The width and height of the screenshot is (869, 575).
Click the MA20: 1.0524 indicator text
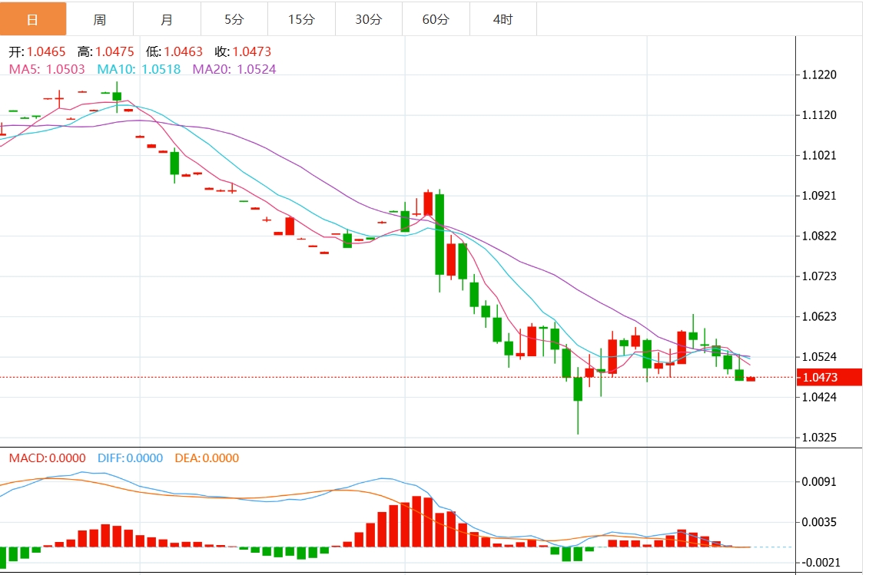click(x=234, y=69)
